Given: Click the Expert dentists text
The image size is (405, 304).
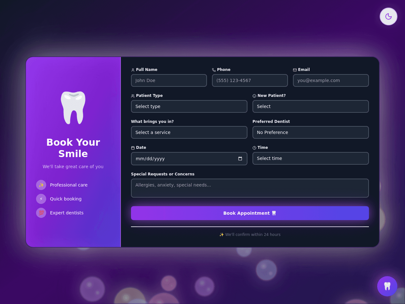Looking at the screenshot, I should coord(67,213).
